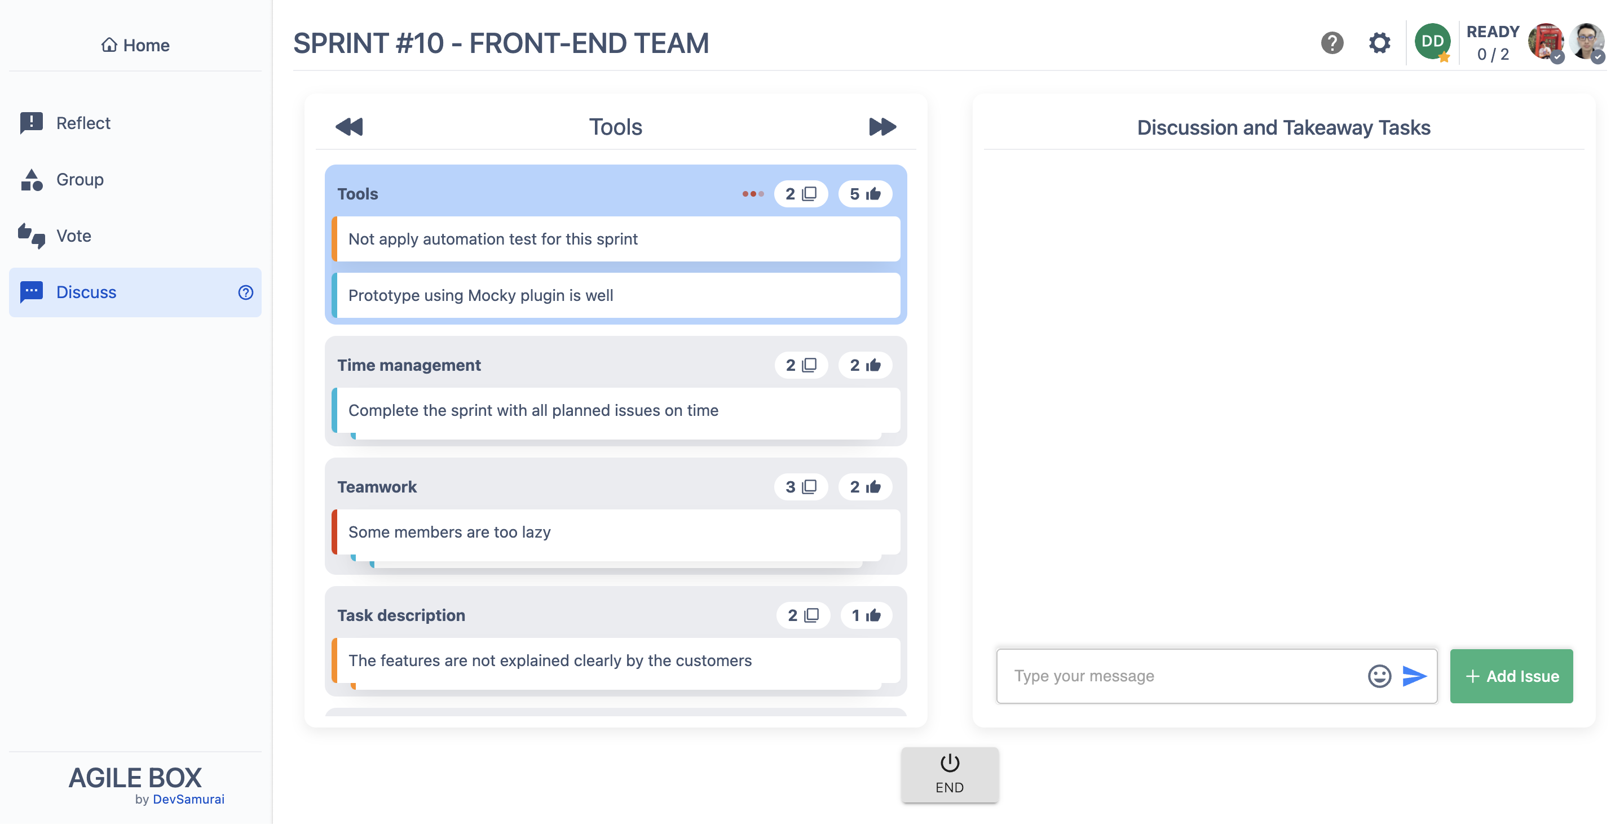Click the emoji smiley icon
1624x825 pixels.
pos(1379,676)
